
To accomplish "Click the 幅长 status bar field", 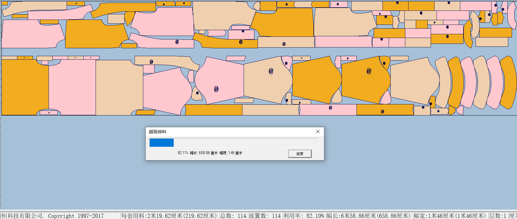I will [x=368, y=216].
